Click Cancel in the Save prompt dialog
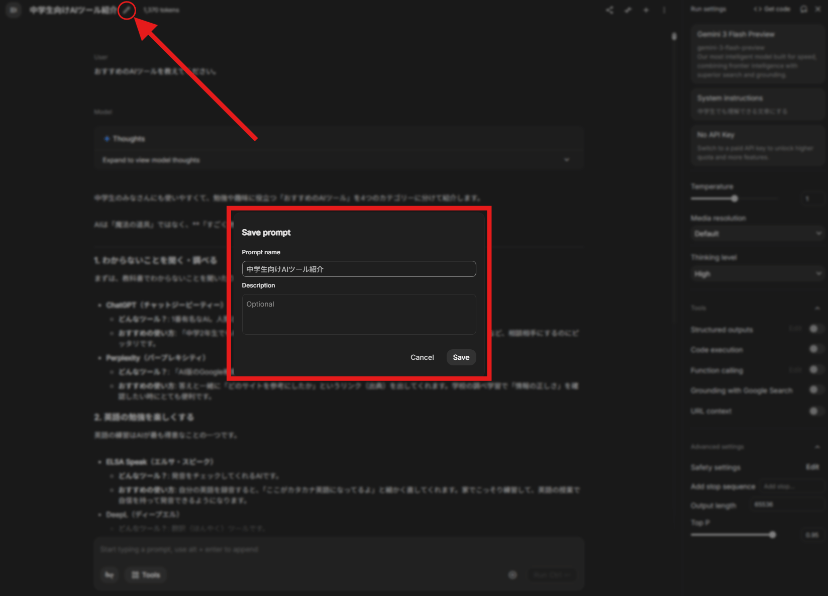The height and width of the screenshot is (596, 828). pyautogui.click(x=422, y=357)
